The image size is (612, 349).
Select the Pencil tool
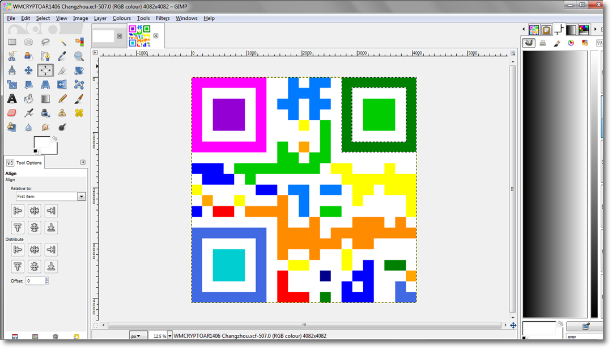click(62, 99)
